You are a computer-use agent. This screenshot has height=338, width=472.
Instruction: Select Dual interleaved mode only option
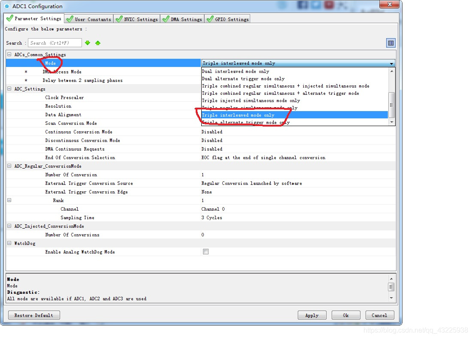pos(236,72)
